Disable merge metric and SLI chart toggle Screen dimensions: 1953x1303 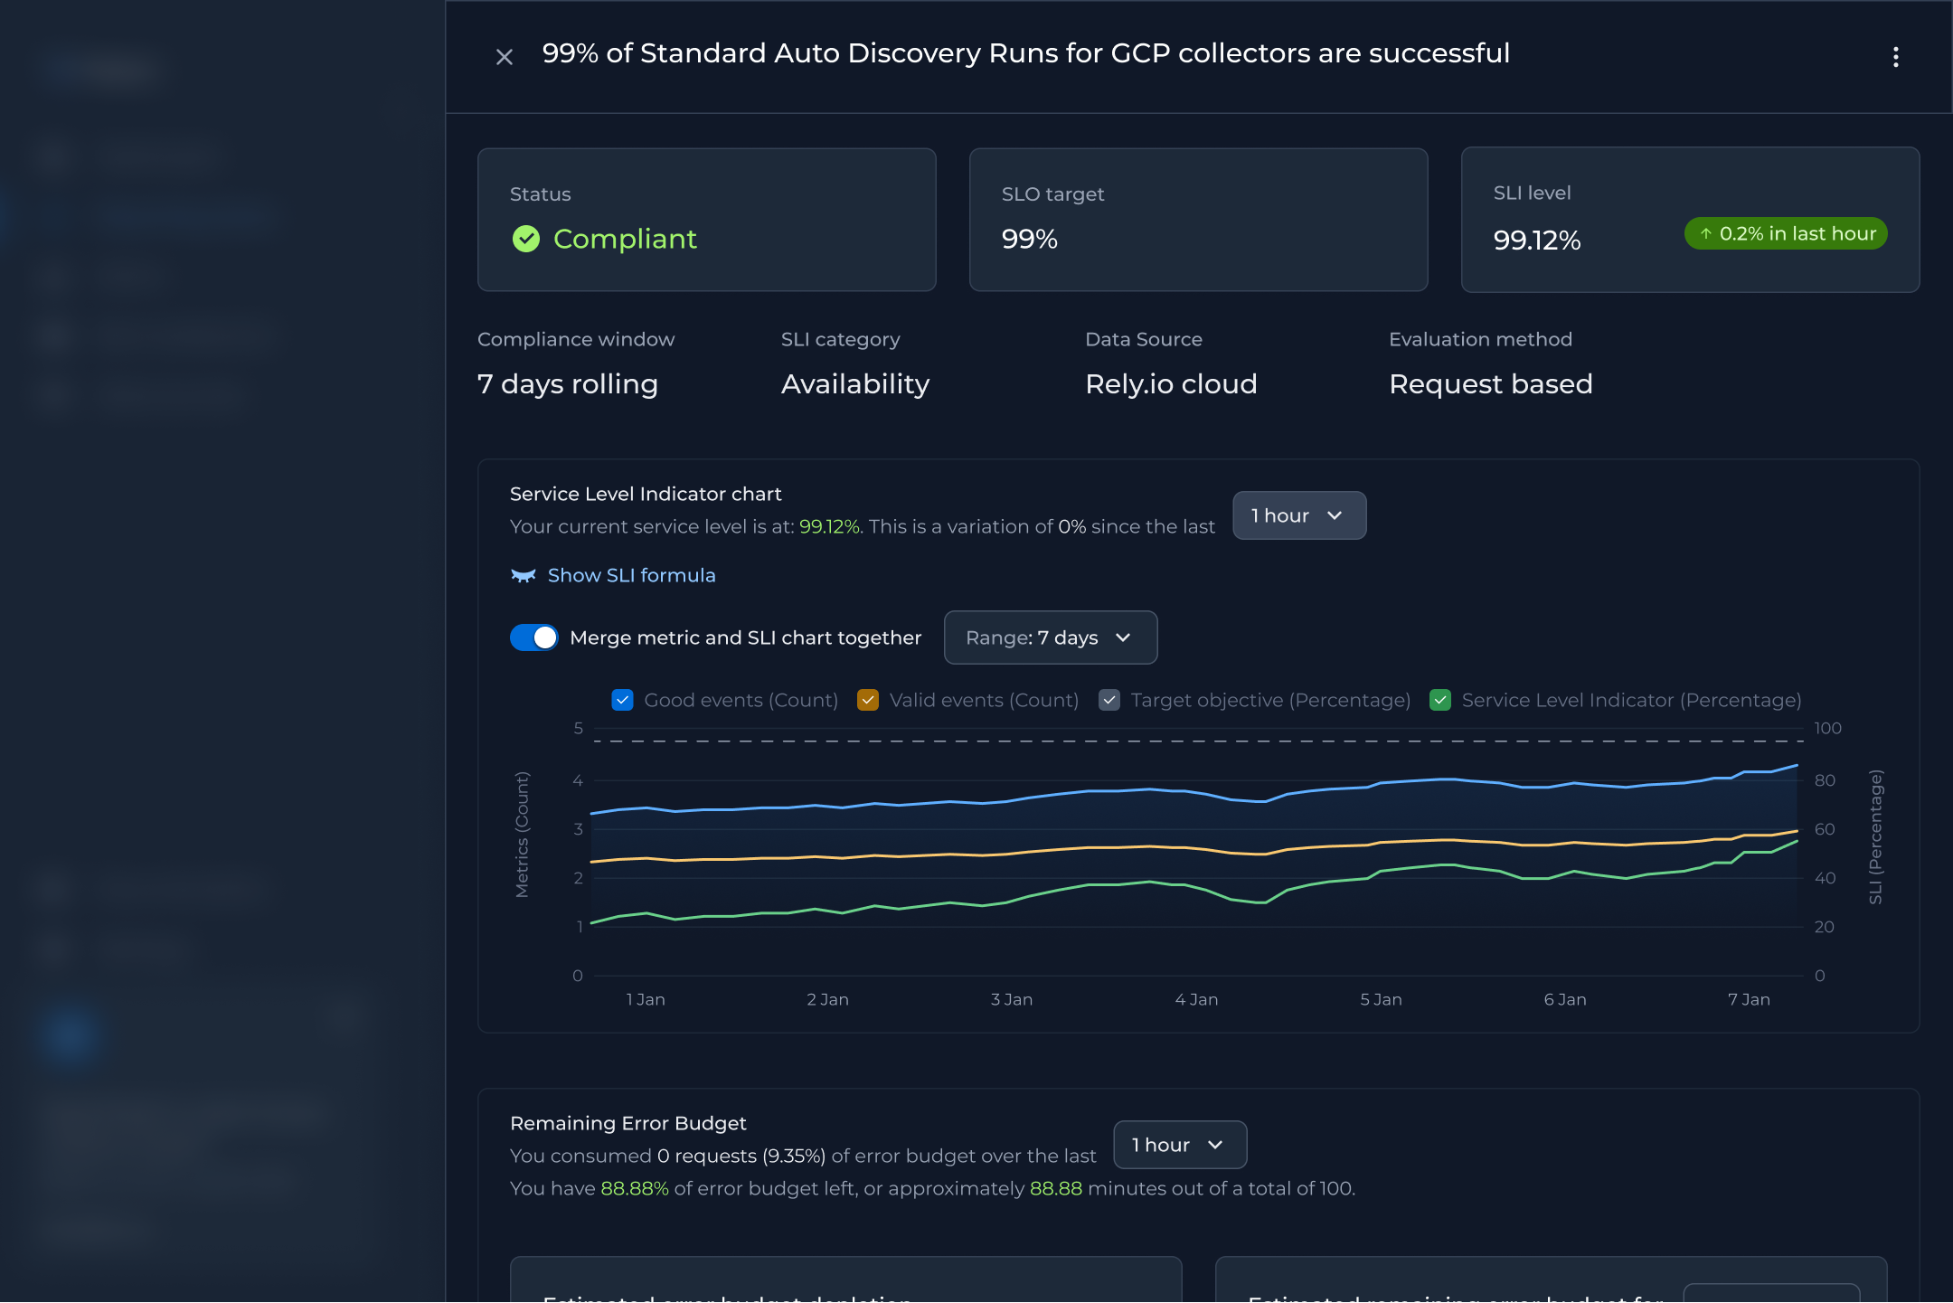(534, 637)
